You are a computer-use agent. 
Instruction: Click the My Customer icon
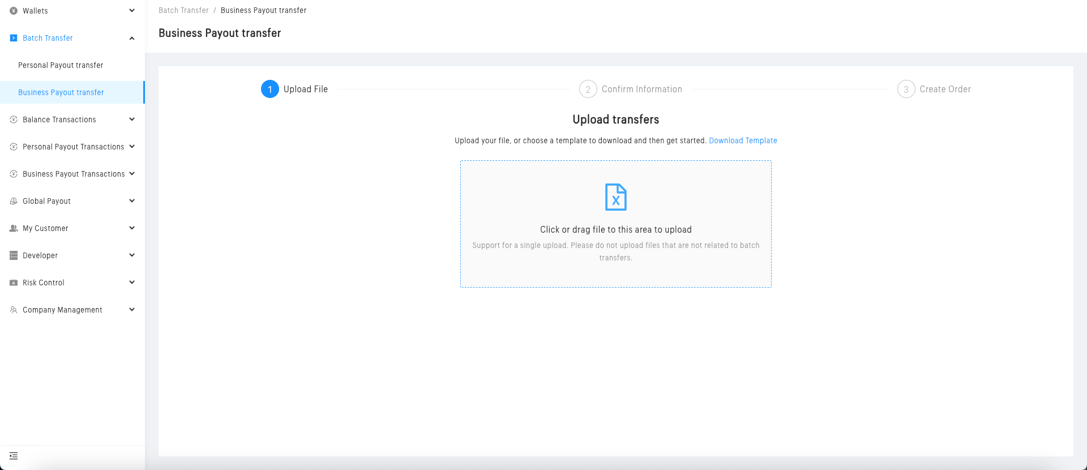click(14, 228)
